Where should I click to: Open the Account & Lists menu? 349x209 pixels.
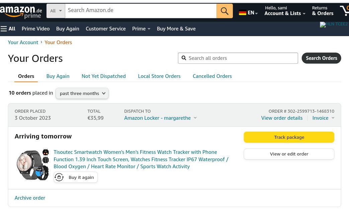(x=284, y=11)
